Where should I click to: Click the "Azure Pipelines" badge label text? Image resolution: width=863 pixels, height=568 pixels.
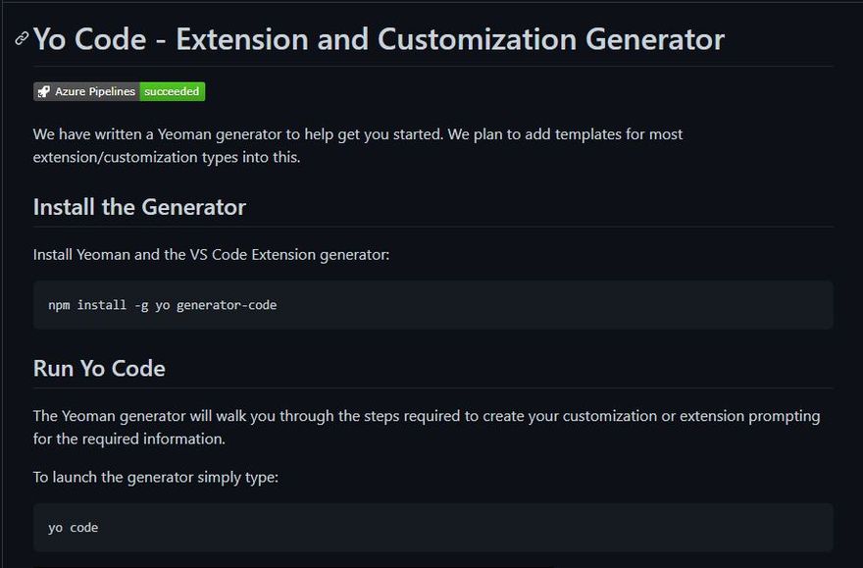point(95,91)
